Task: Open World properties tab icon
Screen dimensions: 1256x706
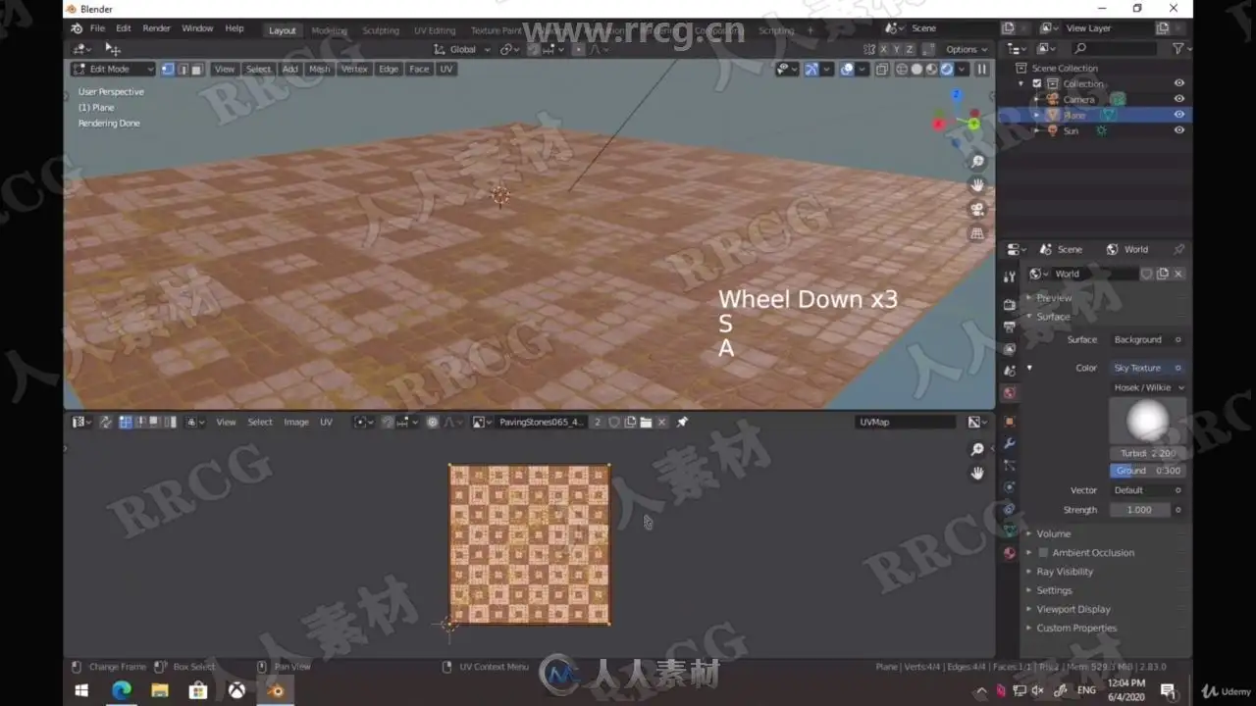Action: [x=1009, y=393]
